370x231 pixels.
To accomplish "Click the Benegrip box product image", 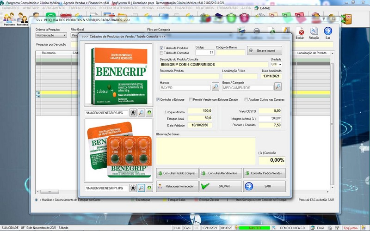I will (x=119, y=75).
